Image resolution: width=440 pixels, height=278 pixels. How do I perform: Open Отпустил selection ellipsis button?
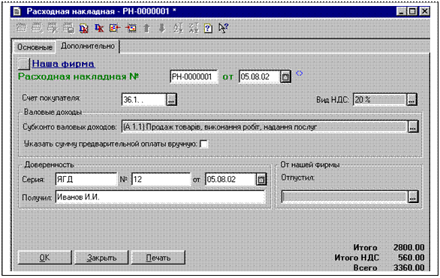[413, 196]
